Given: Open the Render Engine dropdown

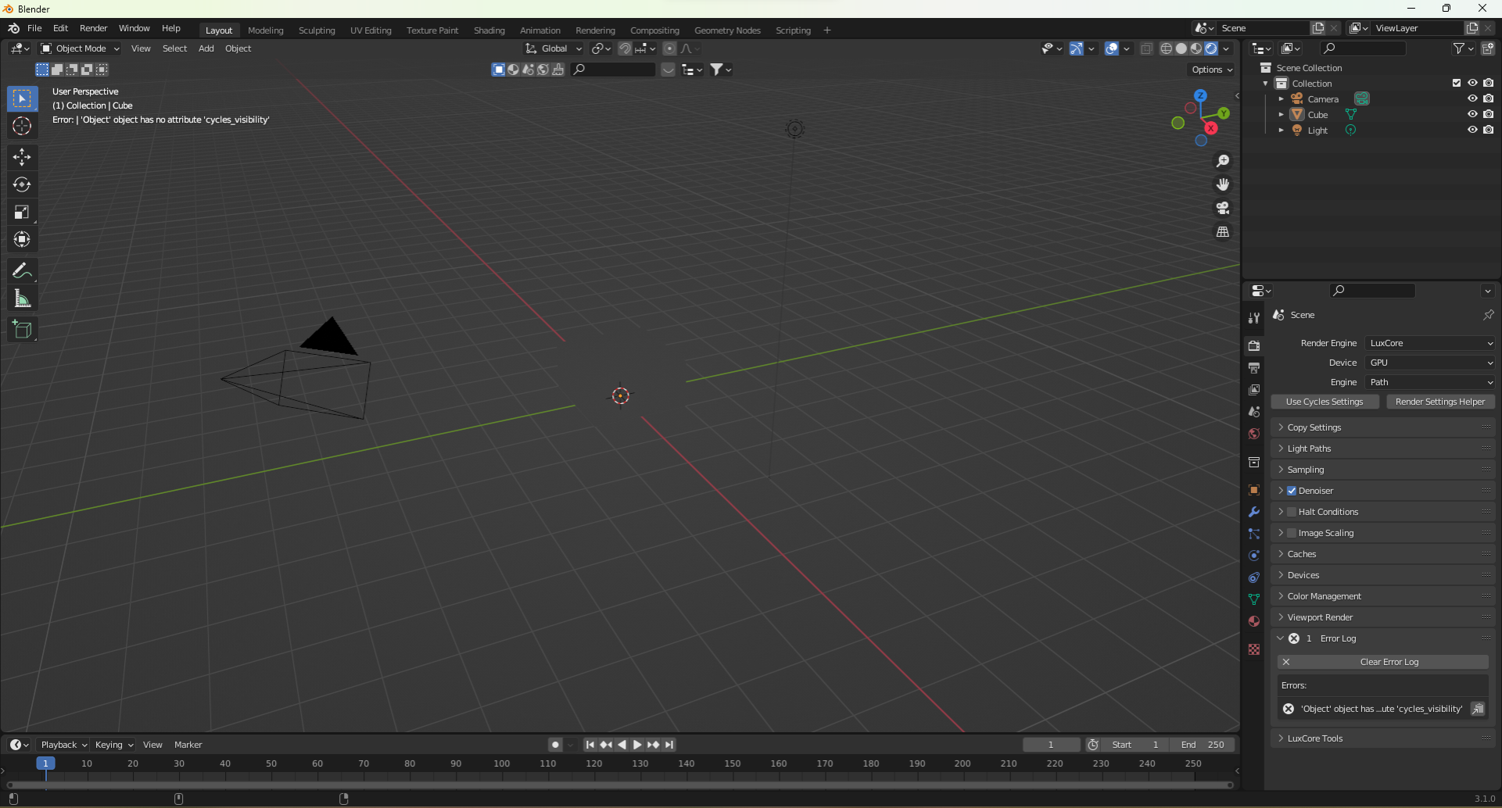Looking at the screenshot, I should click(x=1430, y=343).
